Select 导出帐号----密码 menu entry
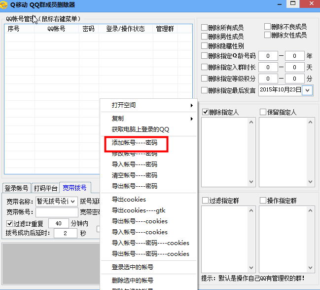The image size is (320, 290). tap(148, 186)
